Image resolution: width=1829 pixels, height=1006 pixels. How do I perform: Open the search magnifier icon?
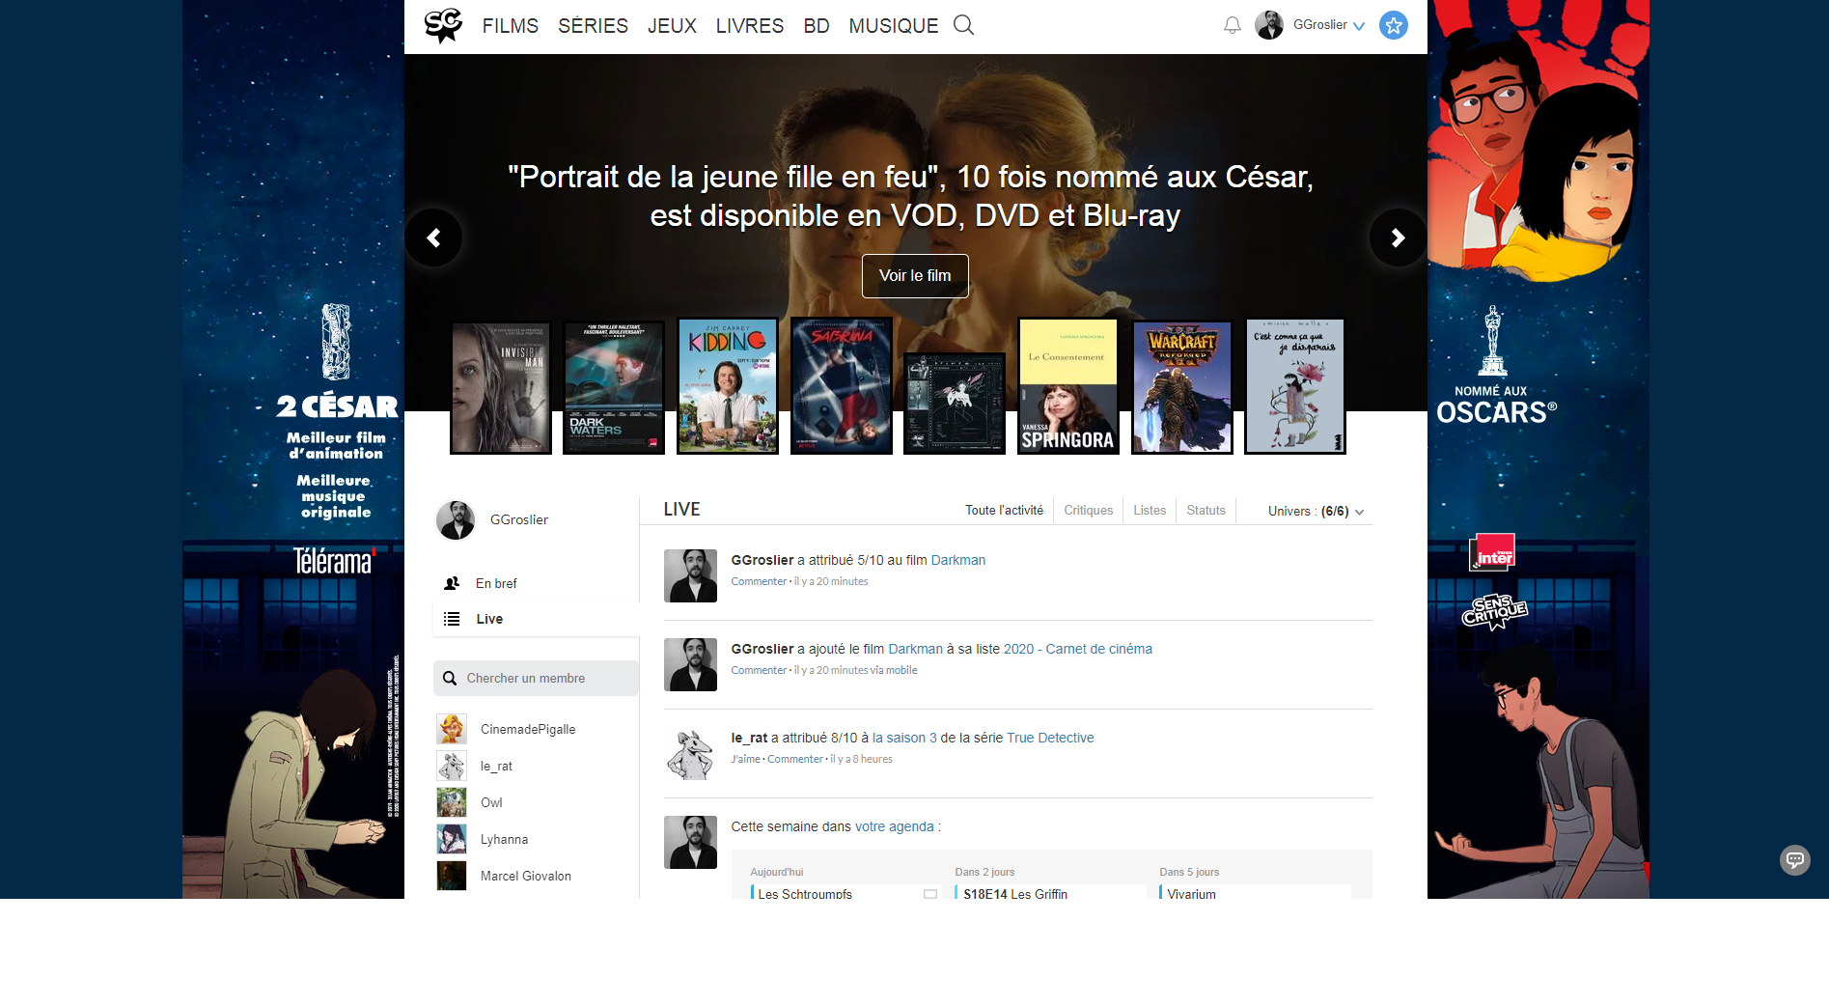click(x=963, y=25)
